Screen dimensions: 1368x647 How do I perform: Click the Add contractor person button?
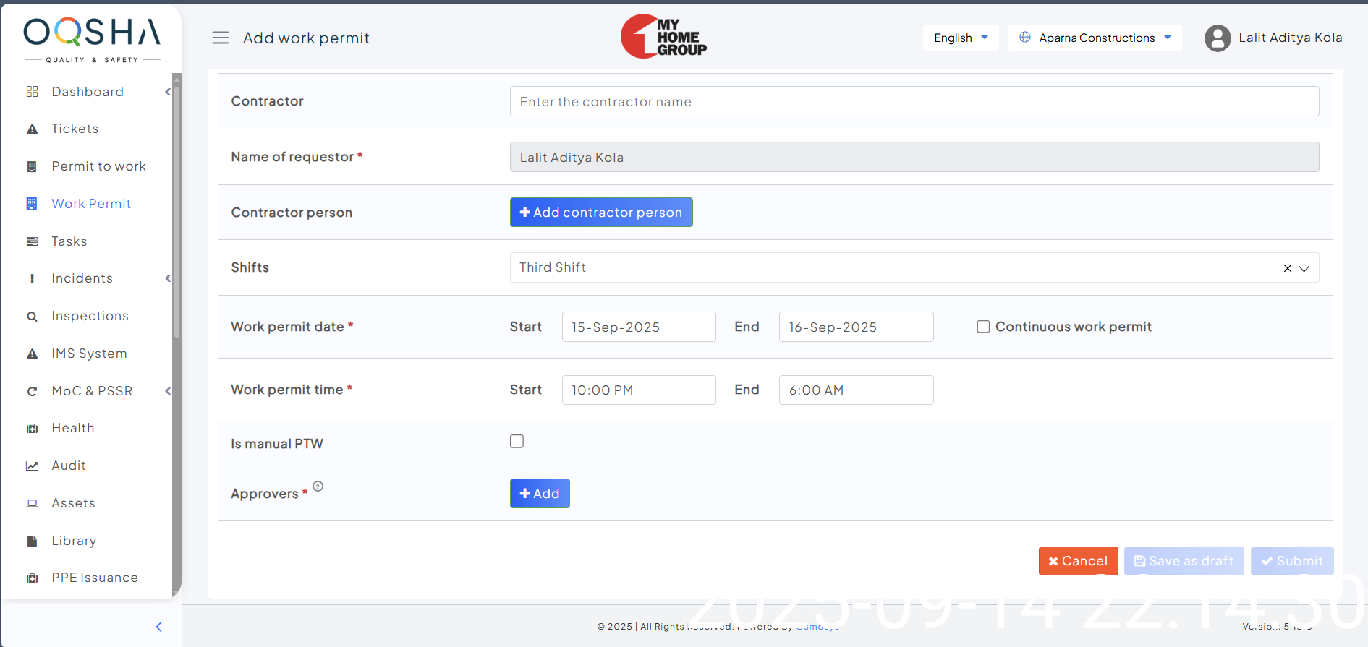[x=600, y=213]
